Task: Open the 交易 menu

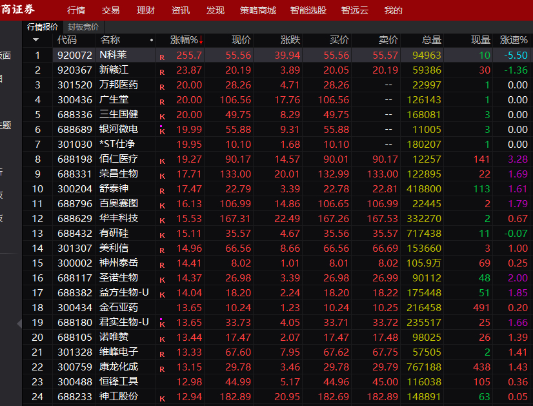Action: pos(111,10)
